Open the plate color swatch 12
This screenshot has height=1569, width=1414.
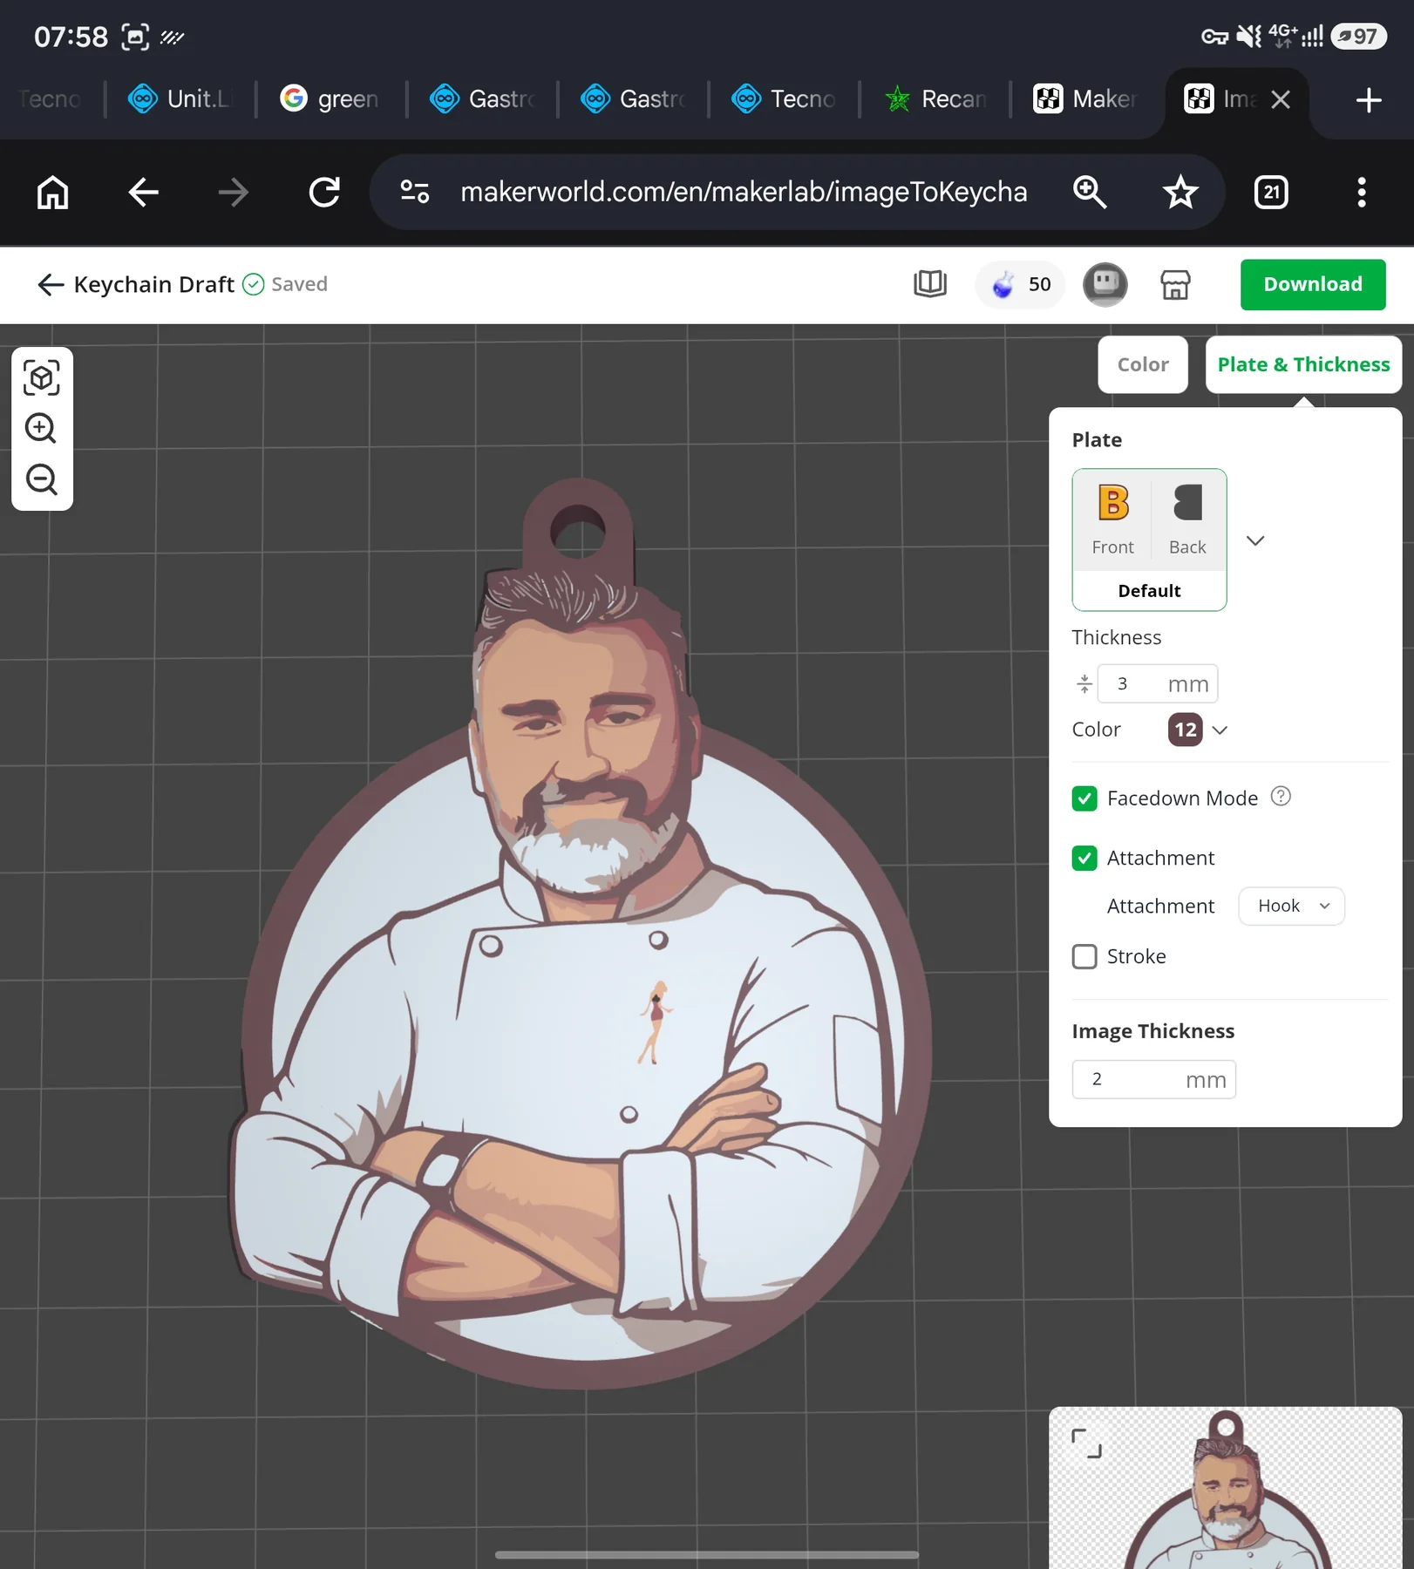(x=1185, y=730)
